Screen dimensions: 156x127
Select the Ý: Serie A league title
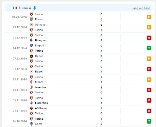coord(25,8)
